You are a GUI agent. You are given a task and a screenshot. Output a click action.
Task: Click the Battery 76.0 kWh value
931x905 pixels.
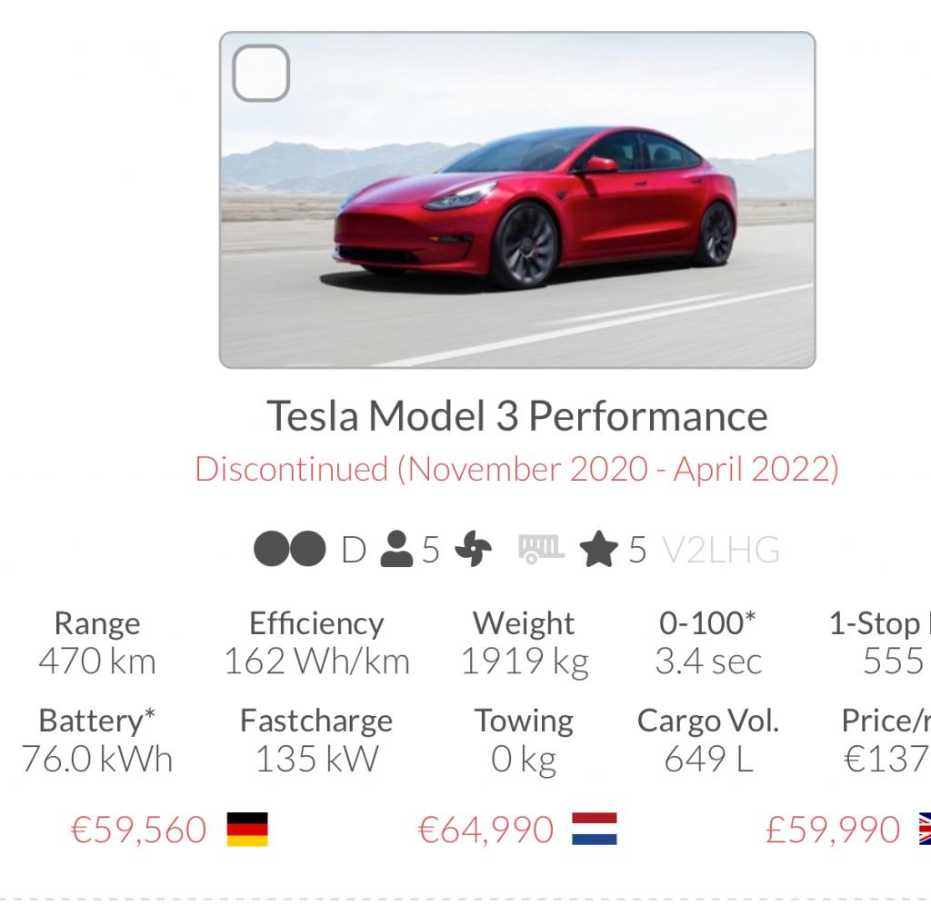click(x=97, y=759)
